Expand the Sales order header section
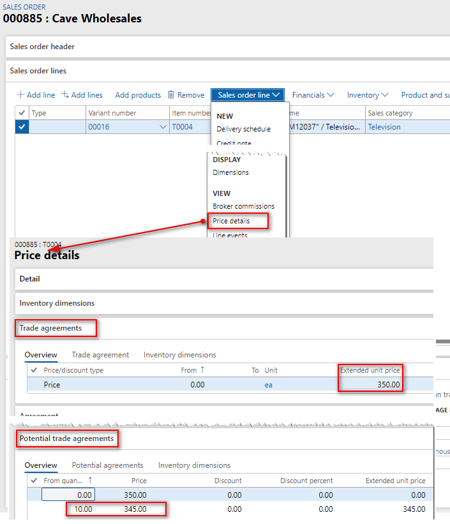Viewport: 450px width, 524px height. click(x=41, y=47)
